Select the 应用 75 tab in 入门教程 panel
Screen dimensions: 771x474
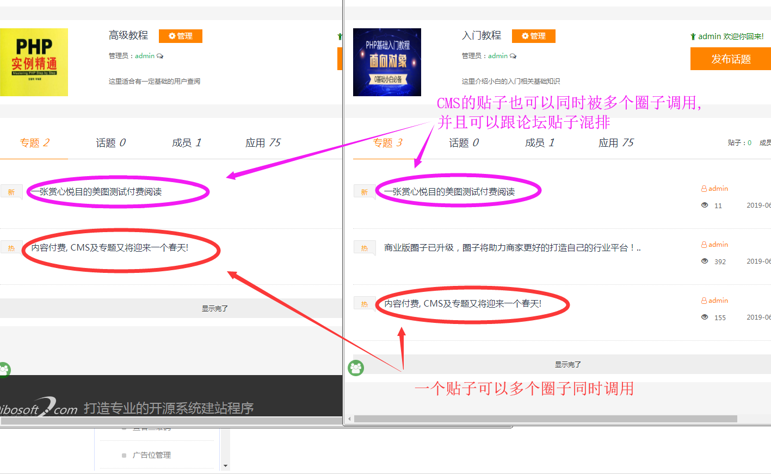click(x=616, y=143)
